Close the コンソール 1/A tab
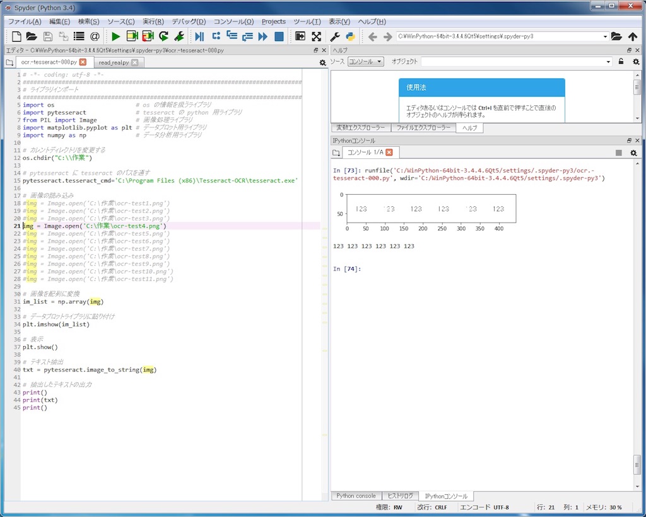 point(389,153)
